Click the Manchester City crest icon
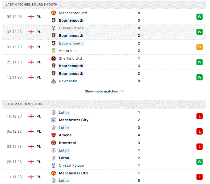Viewport: 210px width, 184px height. (54, 120)
